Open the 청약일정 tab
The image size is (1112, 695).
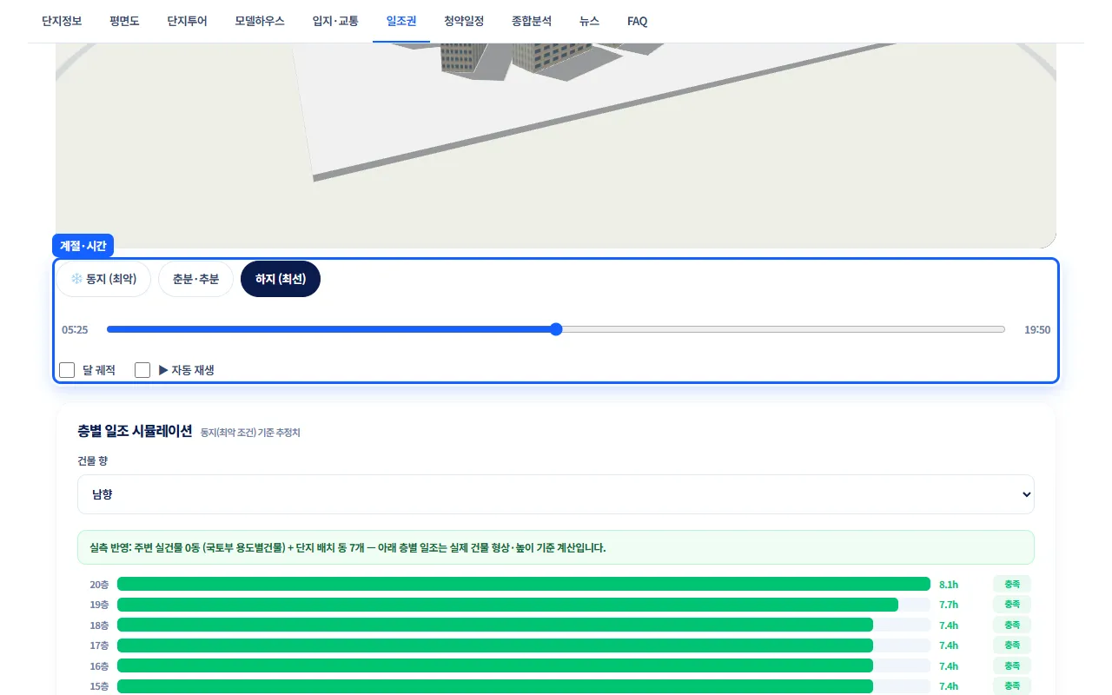click(x=464, y=21)
